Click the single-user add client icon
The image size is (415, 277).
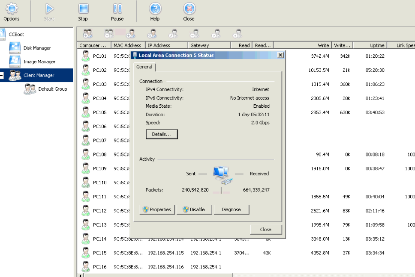tap(131, 33)
